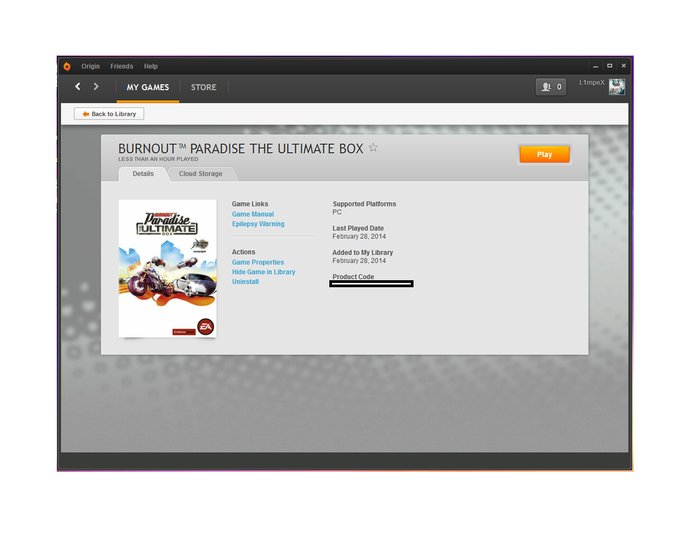Click Hide Game in Library
The height and width of the screenshot is (555, 691).
263,272
